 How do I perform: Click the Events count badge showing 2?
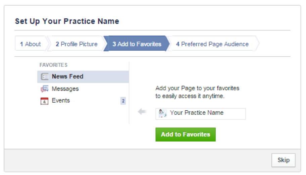[123, 101]
